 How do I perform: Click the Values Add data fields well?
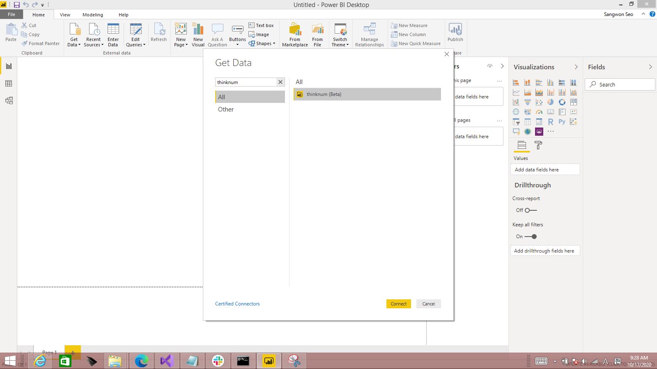[545, 170]
